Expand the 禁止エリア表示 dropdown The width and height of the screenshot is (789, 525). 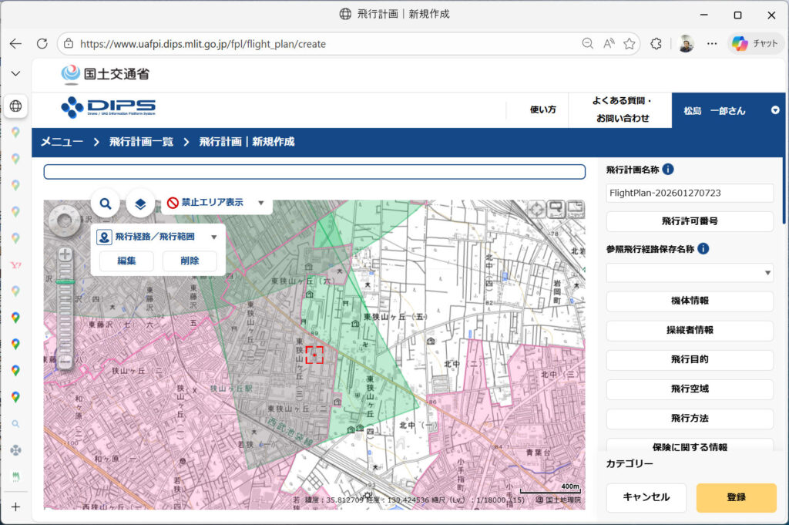[260, 203]
